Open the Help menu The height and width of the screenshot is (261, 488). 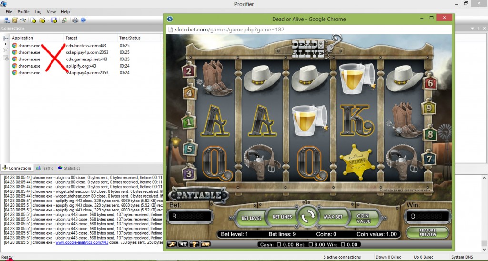tap(65, 12)
